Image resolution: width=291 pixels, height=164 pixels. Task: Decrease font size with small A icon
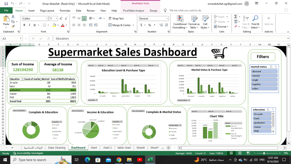tap(66, 19)
